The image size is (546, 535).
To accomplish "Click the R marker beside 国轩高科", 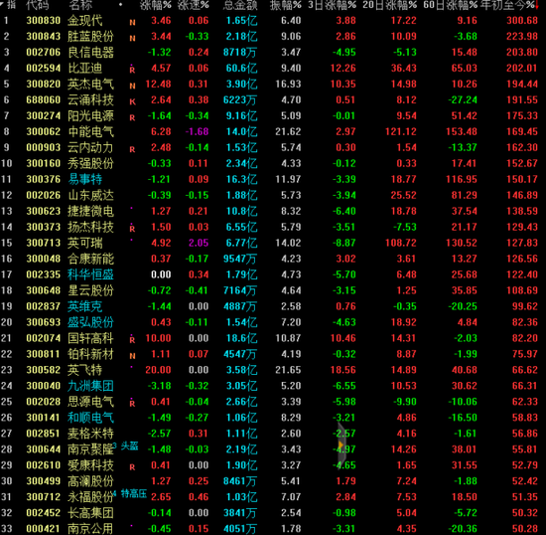I will [x=132, y=339].
